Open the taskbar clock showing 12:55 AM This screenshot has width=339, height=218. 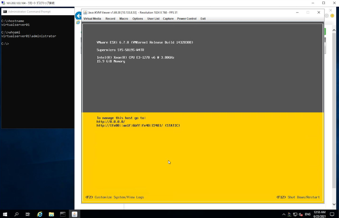(x=320, y=214)
